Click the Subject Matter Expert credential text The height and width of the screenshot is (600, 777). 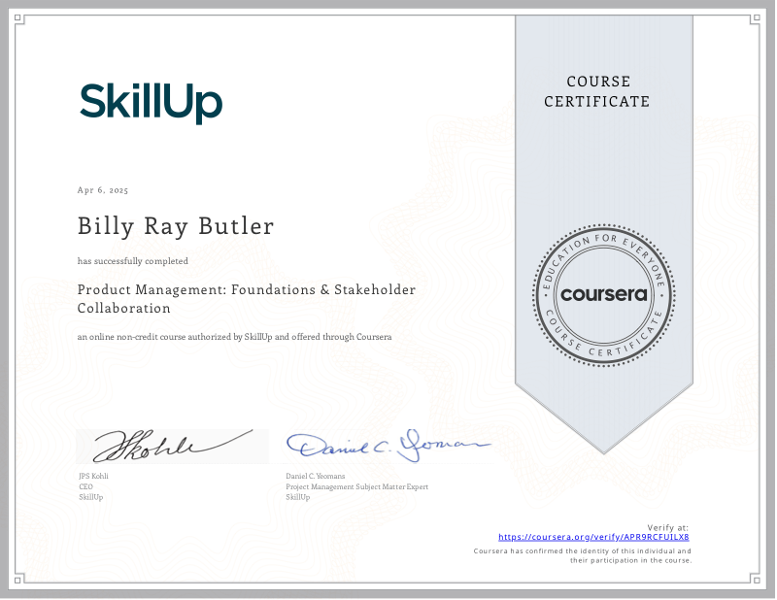357,486
